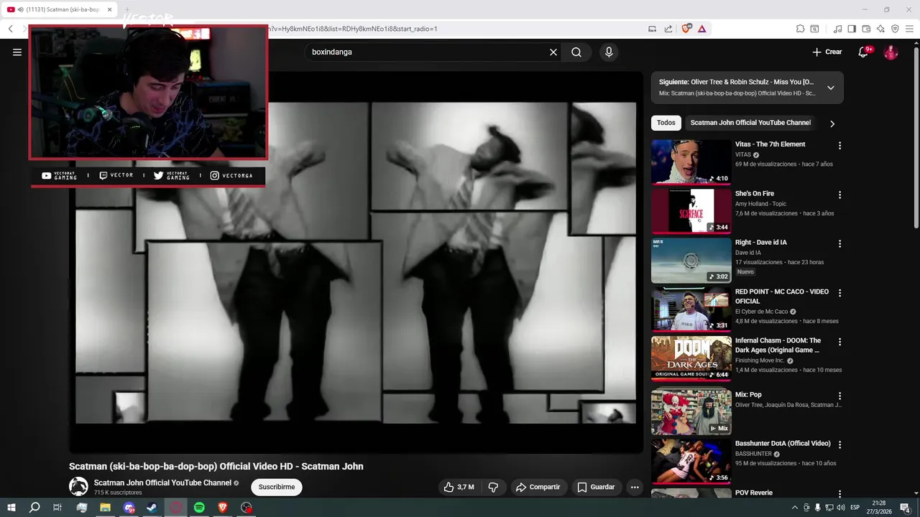Screen dimensions: 920x517
Task: Open Spotify from the taskbar
Action: (199, 507)
